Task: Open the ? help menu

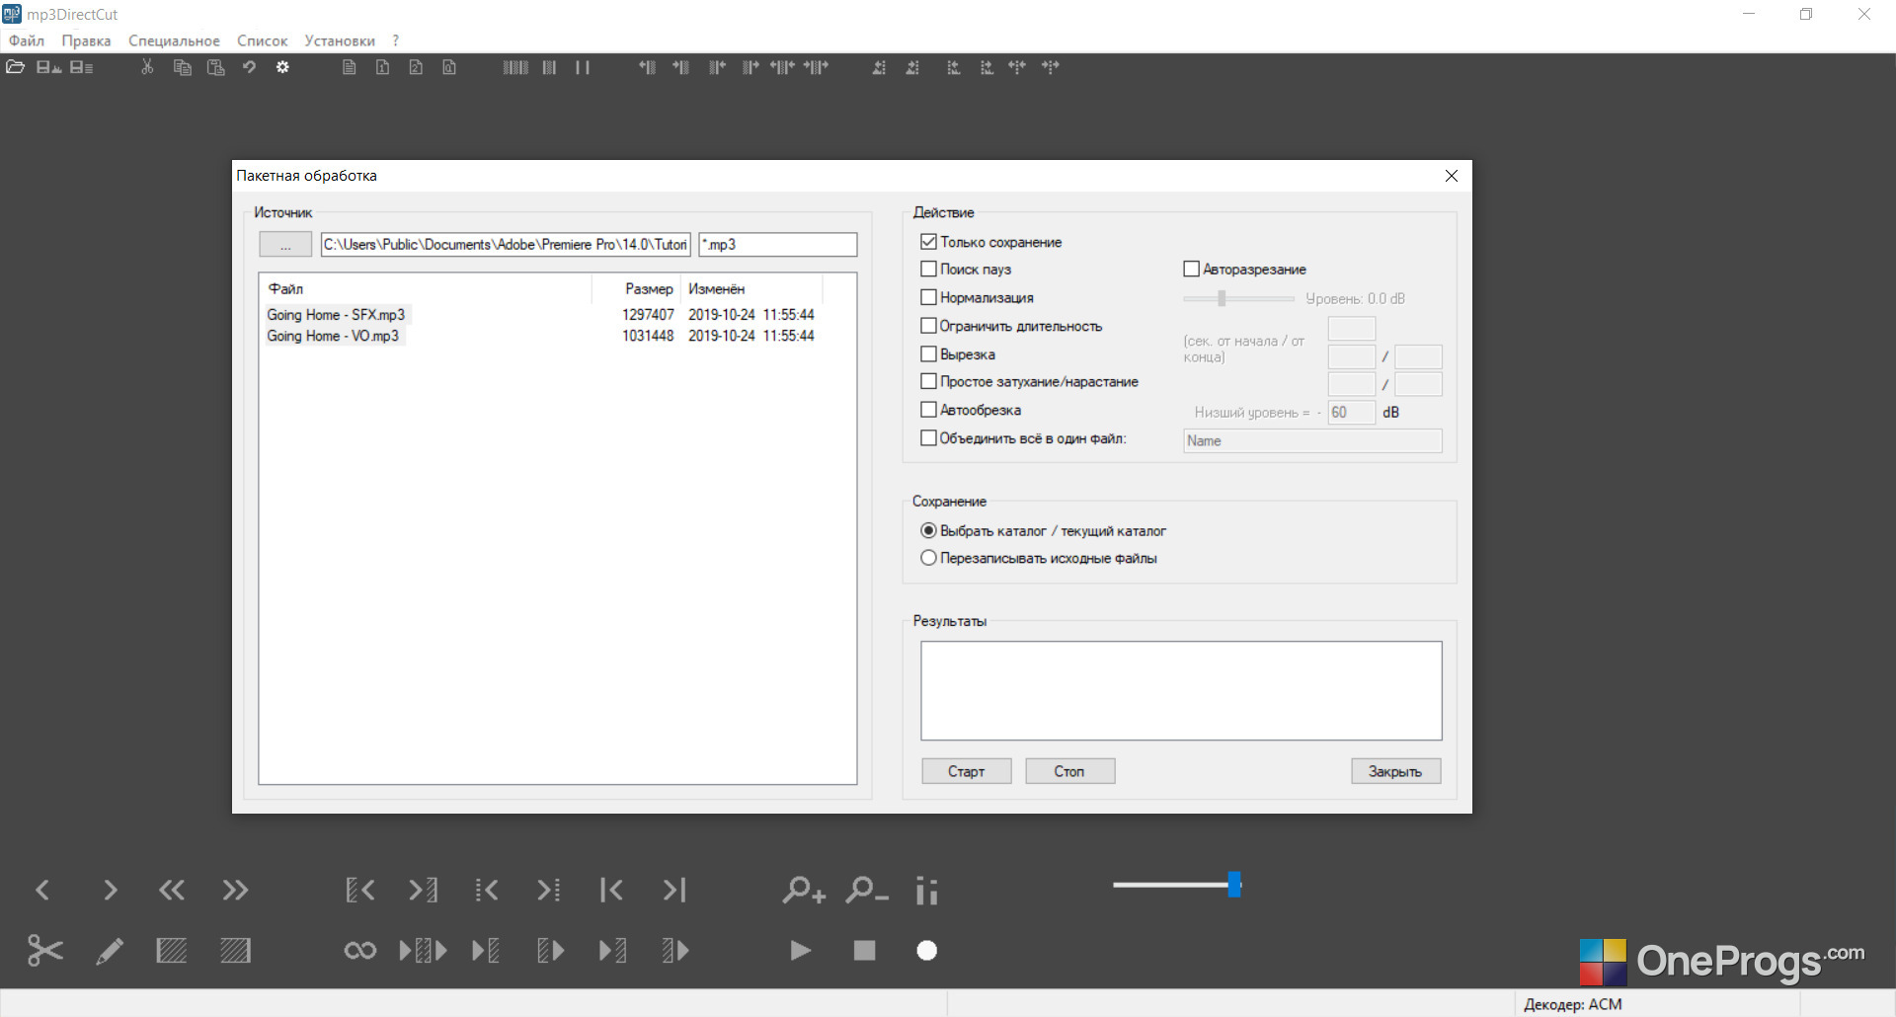Action: [396, 40]
